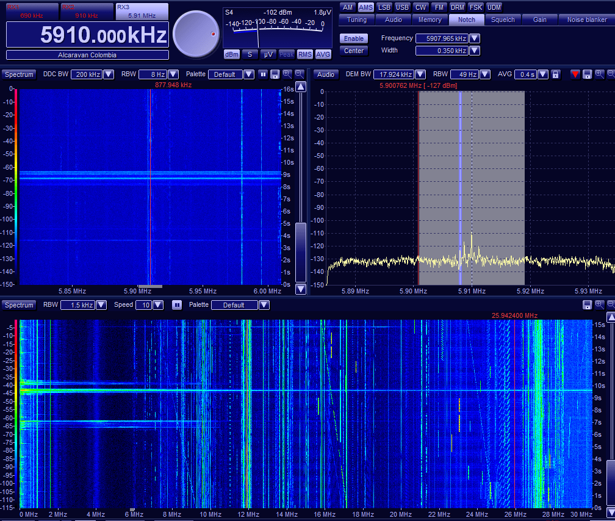Select Peak S-meter mode
Screen dimensions: 615x521
click(x=286, y=54)
